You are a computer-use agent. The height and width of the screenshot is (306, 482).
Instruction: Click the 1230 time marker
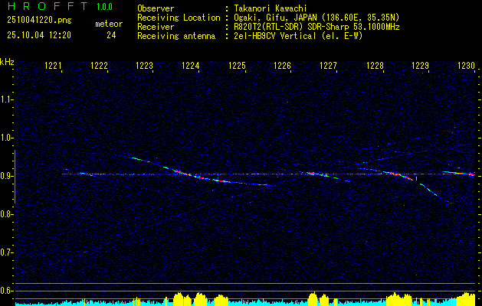click(467, 66)
